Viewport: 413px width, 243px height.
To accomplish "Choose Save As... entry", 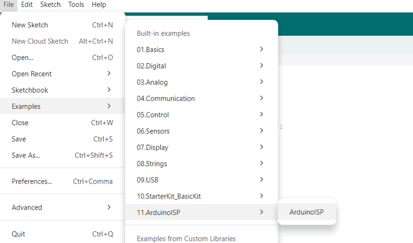I will [62, 155].
